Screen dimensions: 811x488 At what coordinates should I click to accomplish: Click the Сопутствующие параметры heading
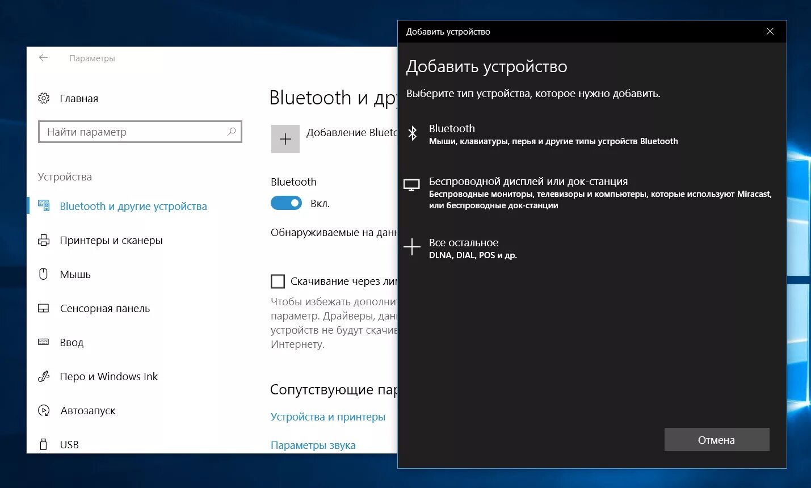[x=334, y=390]
